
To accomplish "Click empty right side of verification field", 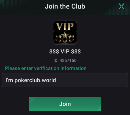I will tap(92, 80).
